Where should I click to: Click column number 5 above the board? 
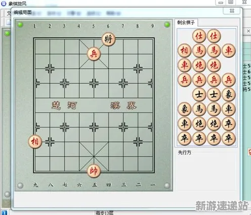[x=94, y=26]
